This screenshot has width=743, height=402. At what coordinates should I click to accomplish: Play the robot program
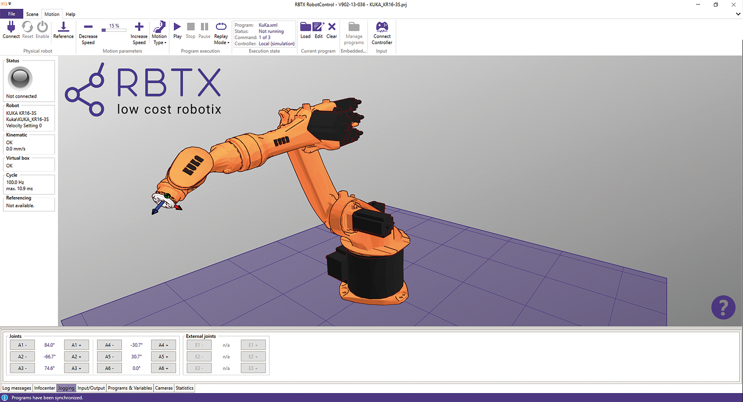point(177,27)
